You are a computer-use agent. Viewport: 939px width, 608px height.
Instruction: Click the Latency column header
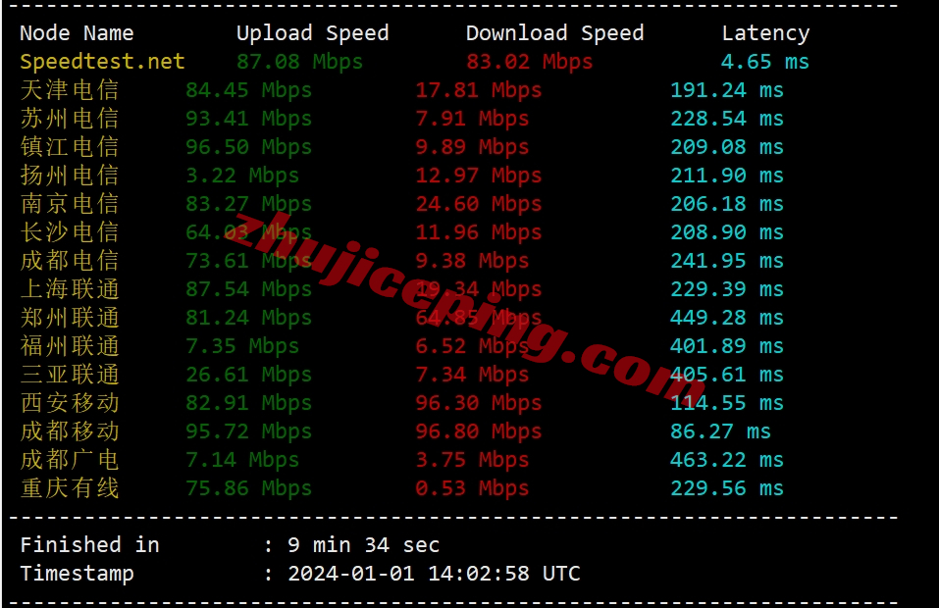click(x=765, y=33)
